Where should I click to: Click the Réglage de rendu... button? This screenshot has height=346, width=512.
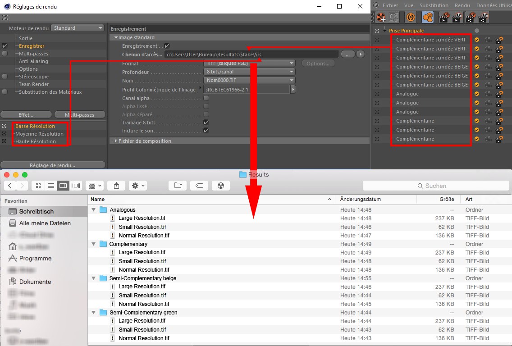(x=53, y=165)
